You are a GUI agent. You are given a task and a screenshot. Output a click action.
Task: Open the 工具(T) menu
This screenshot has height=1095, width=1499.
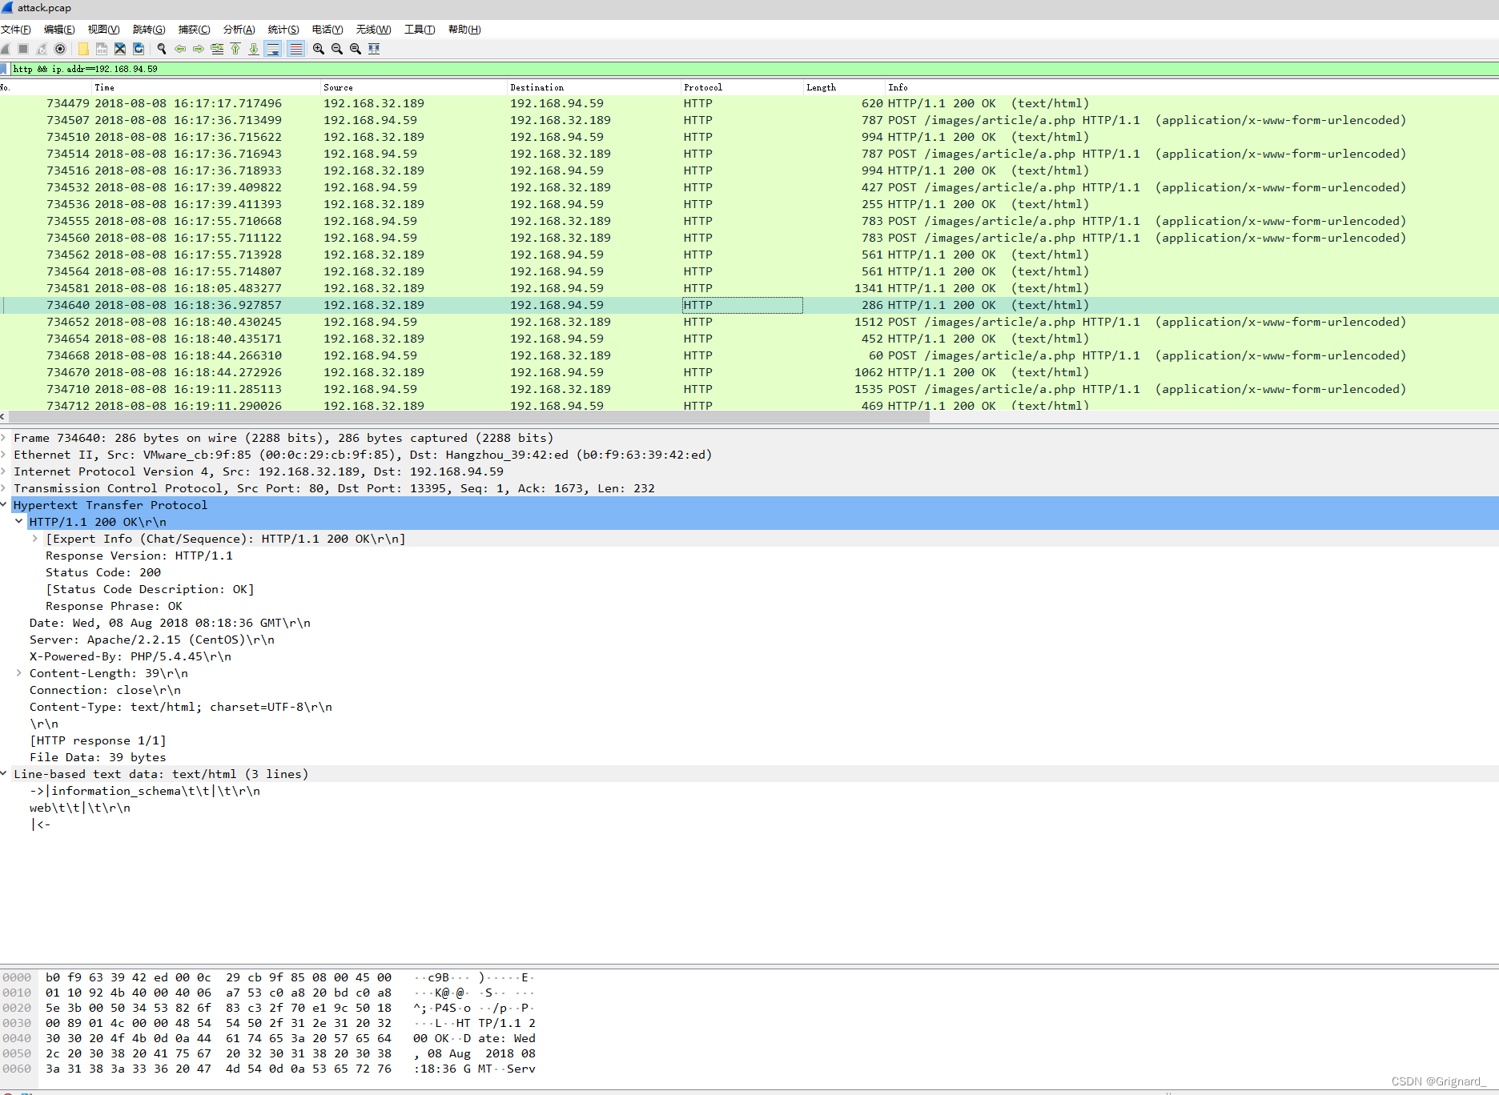tap(420, 30)
